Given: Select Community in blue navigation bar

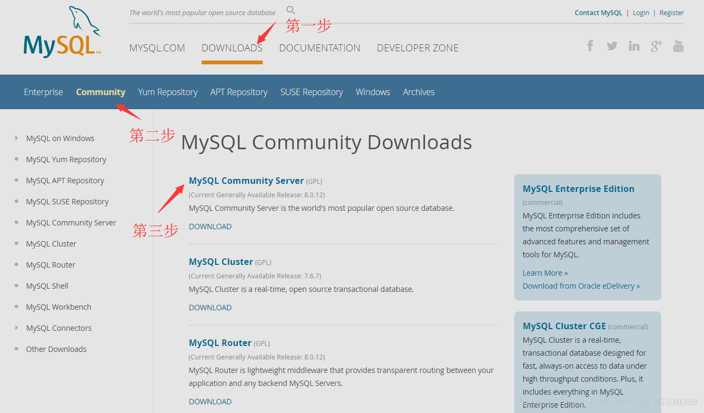Looking at the screenshot, I should pos(101,92).
